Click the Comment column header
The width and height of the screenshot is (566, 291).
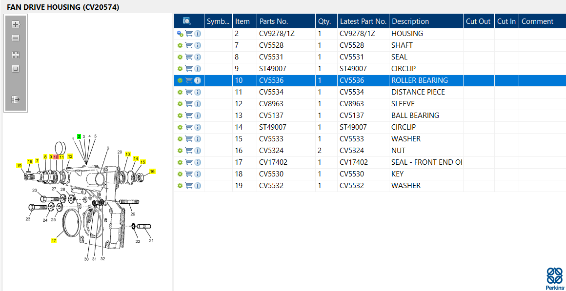542,21
